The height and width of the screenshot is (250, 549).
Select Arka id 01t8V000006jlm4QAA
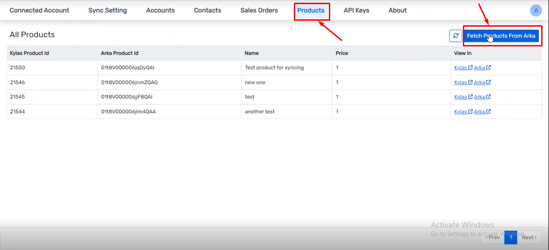click(128, 112)
